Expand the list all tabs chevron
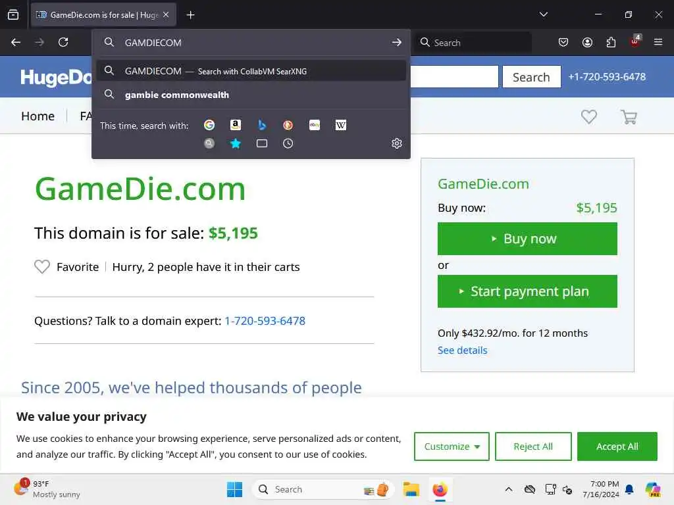Screen dimensions: 674x505 coord(543,14)
